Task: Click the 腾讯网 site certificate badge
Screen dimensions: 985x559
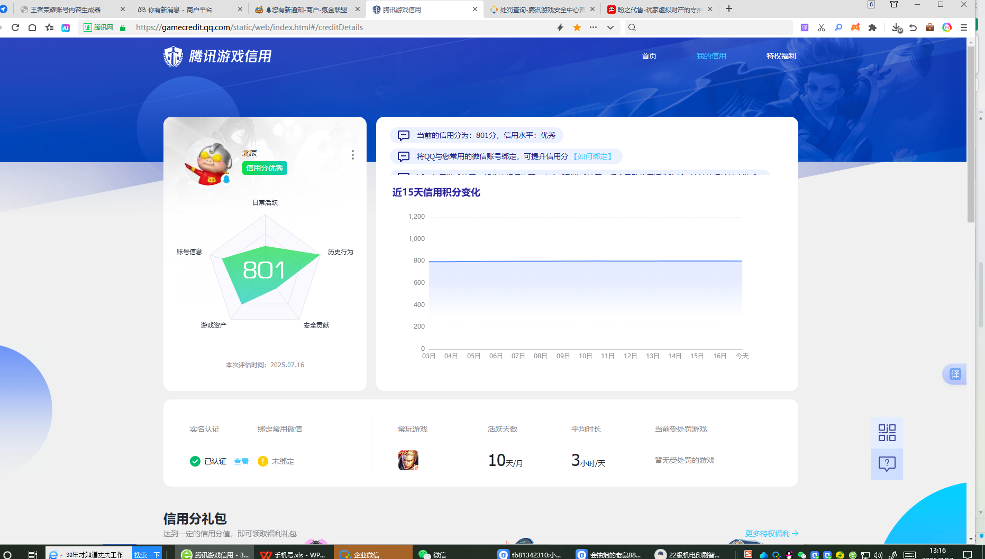Action: [98, 27]
